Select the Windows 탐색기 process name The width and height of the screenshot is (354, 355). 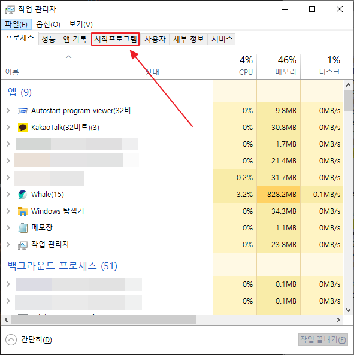58,211
